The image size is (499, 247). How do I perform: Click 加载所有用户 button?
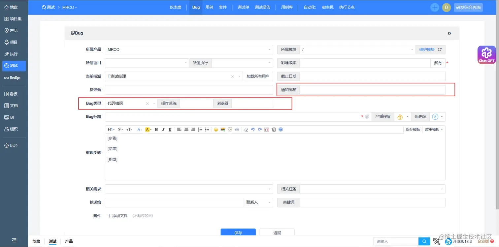point(258,76)
